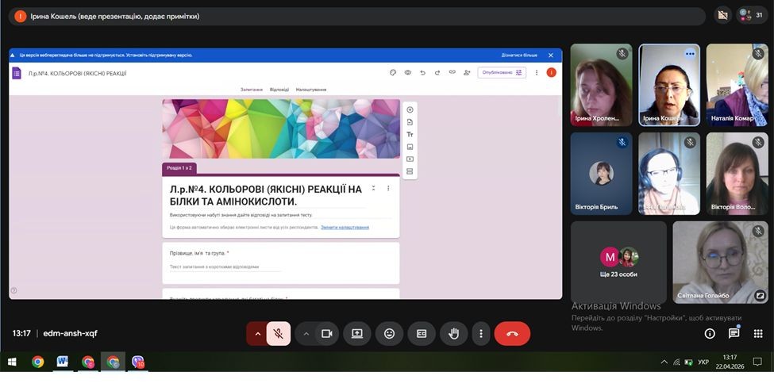Switch the УКР keyboard language
The height and width of the screenshot is (391, 774).
703,362
